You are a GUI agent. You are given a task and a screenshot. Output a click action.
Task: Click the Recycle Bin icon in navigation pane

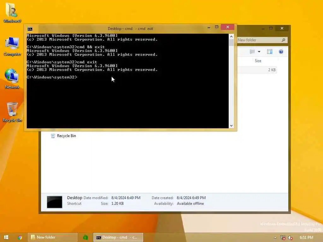53,136
